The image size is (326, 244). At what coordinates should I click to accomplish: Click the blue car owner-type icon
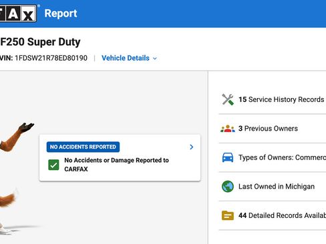pyautogui.click(x=228, y=157)
